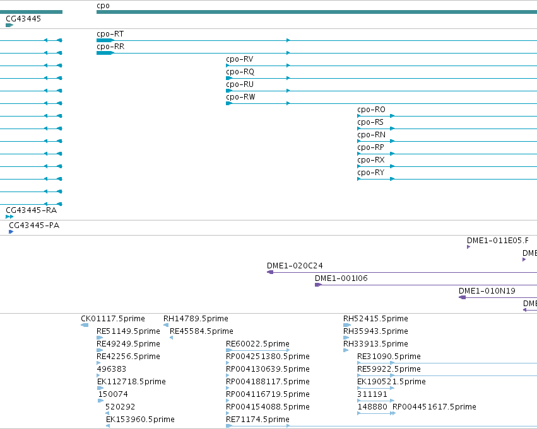Select the DME1-001I06 clone label

point(341,278)
